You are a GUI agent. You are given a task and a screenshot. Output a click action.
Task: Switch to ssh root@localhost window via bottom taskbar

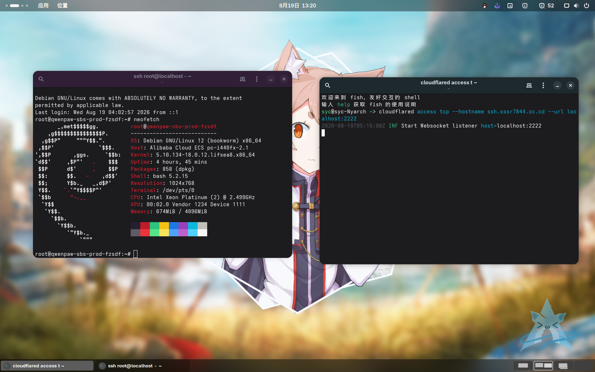click(x=143, y=366)
